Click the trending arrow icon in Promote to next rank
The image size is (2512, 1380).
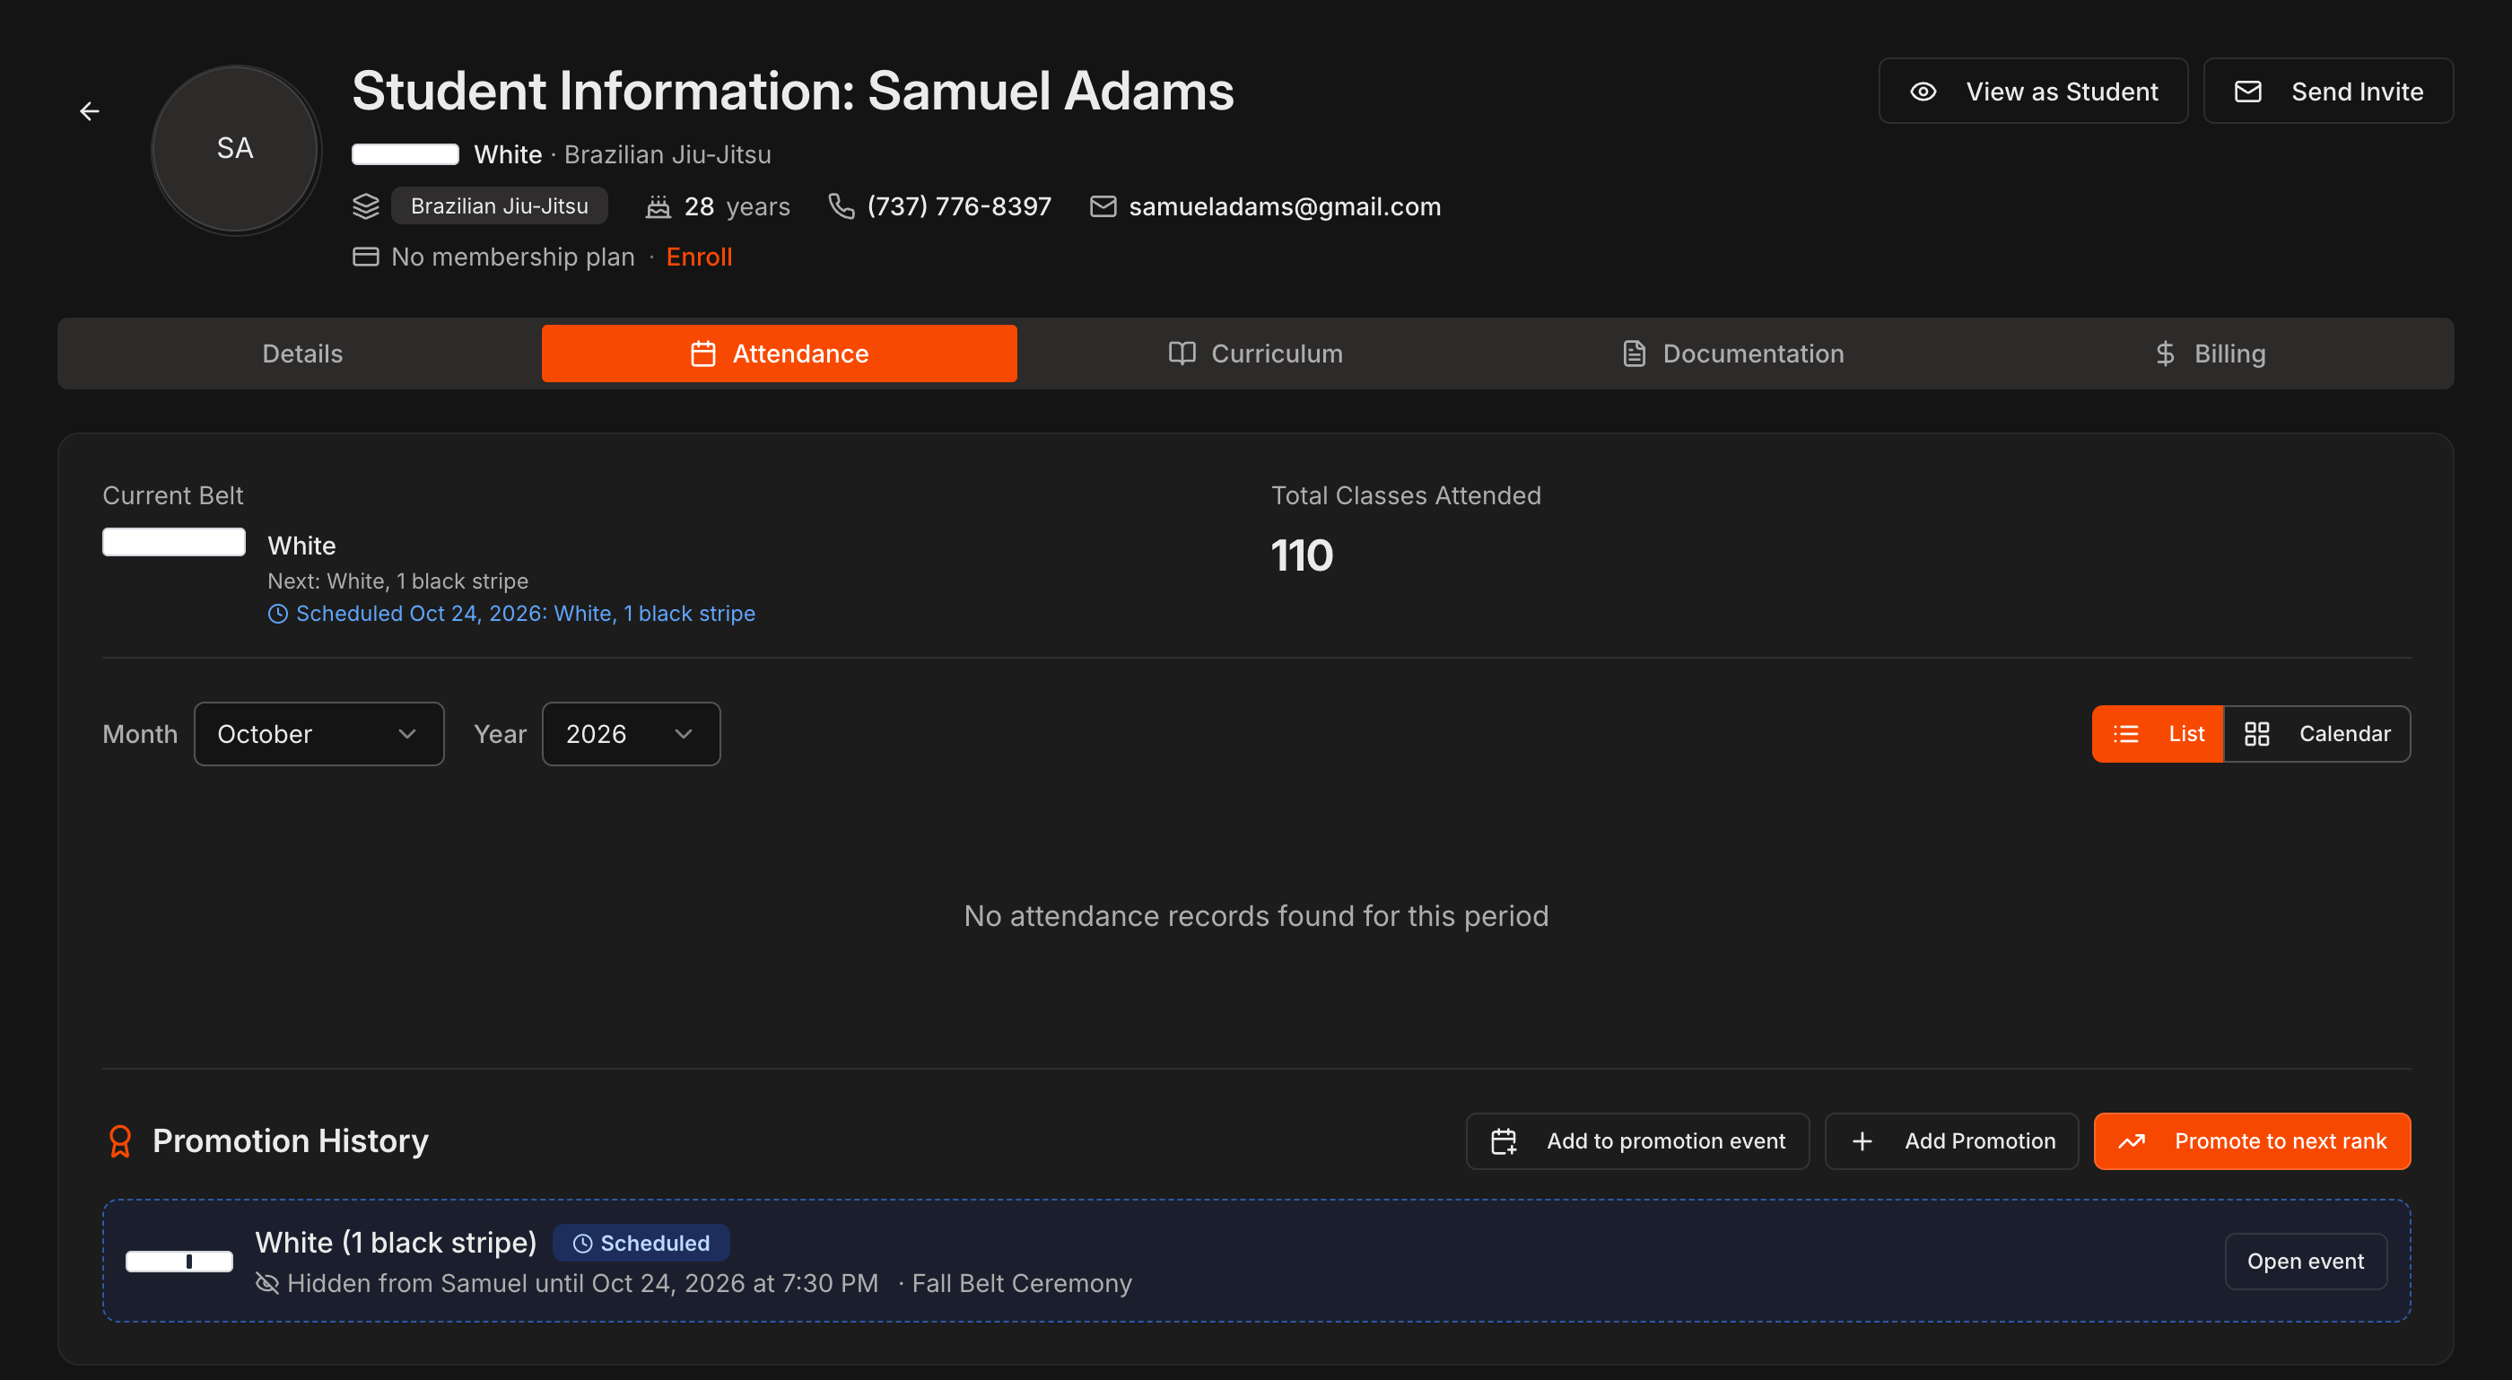coord(2132,1141)
